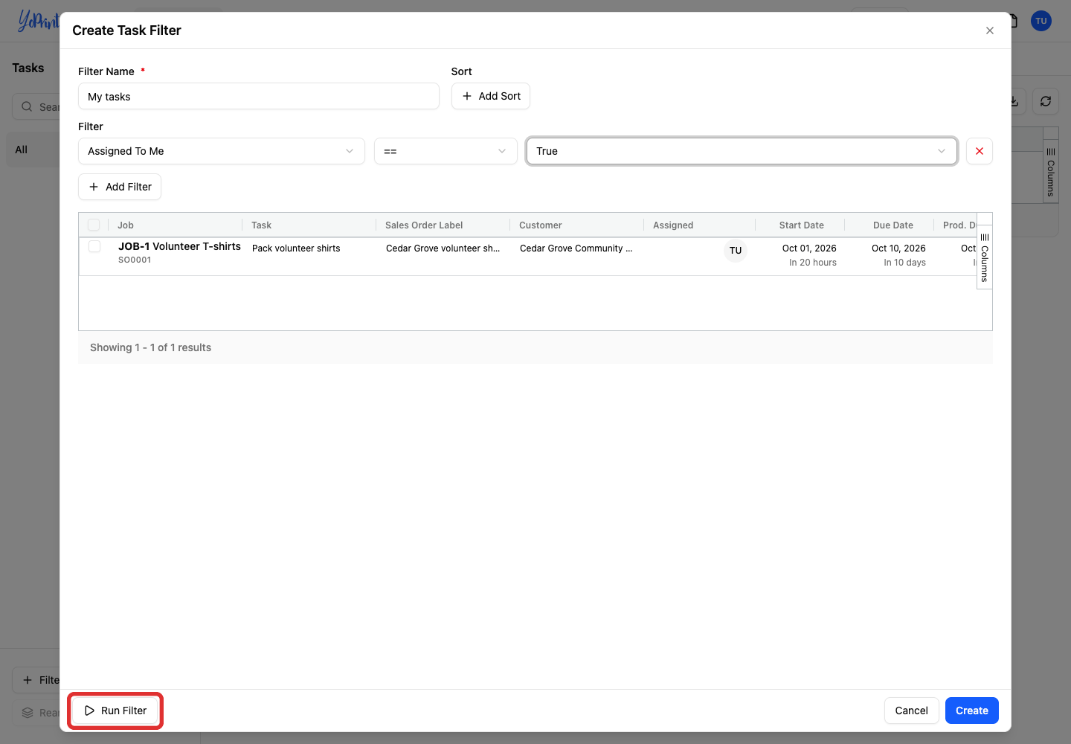1071x744 pixels.
Task: Toggle the select-all checkbox in table header
Action: point(94,225)
